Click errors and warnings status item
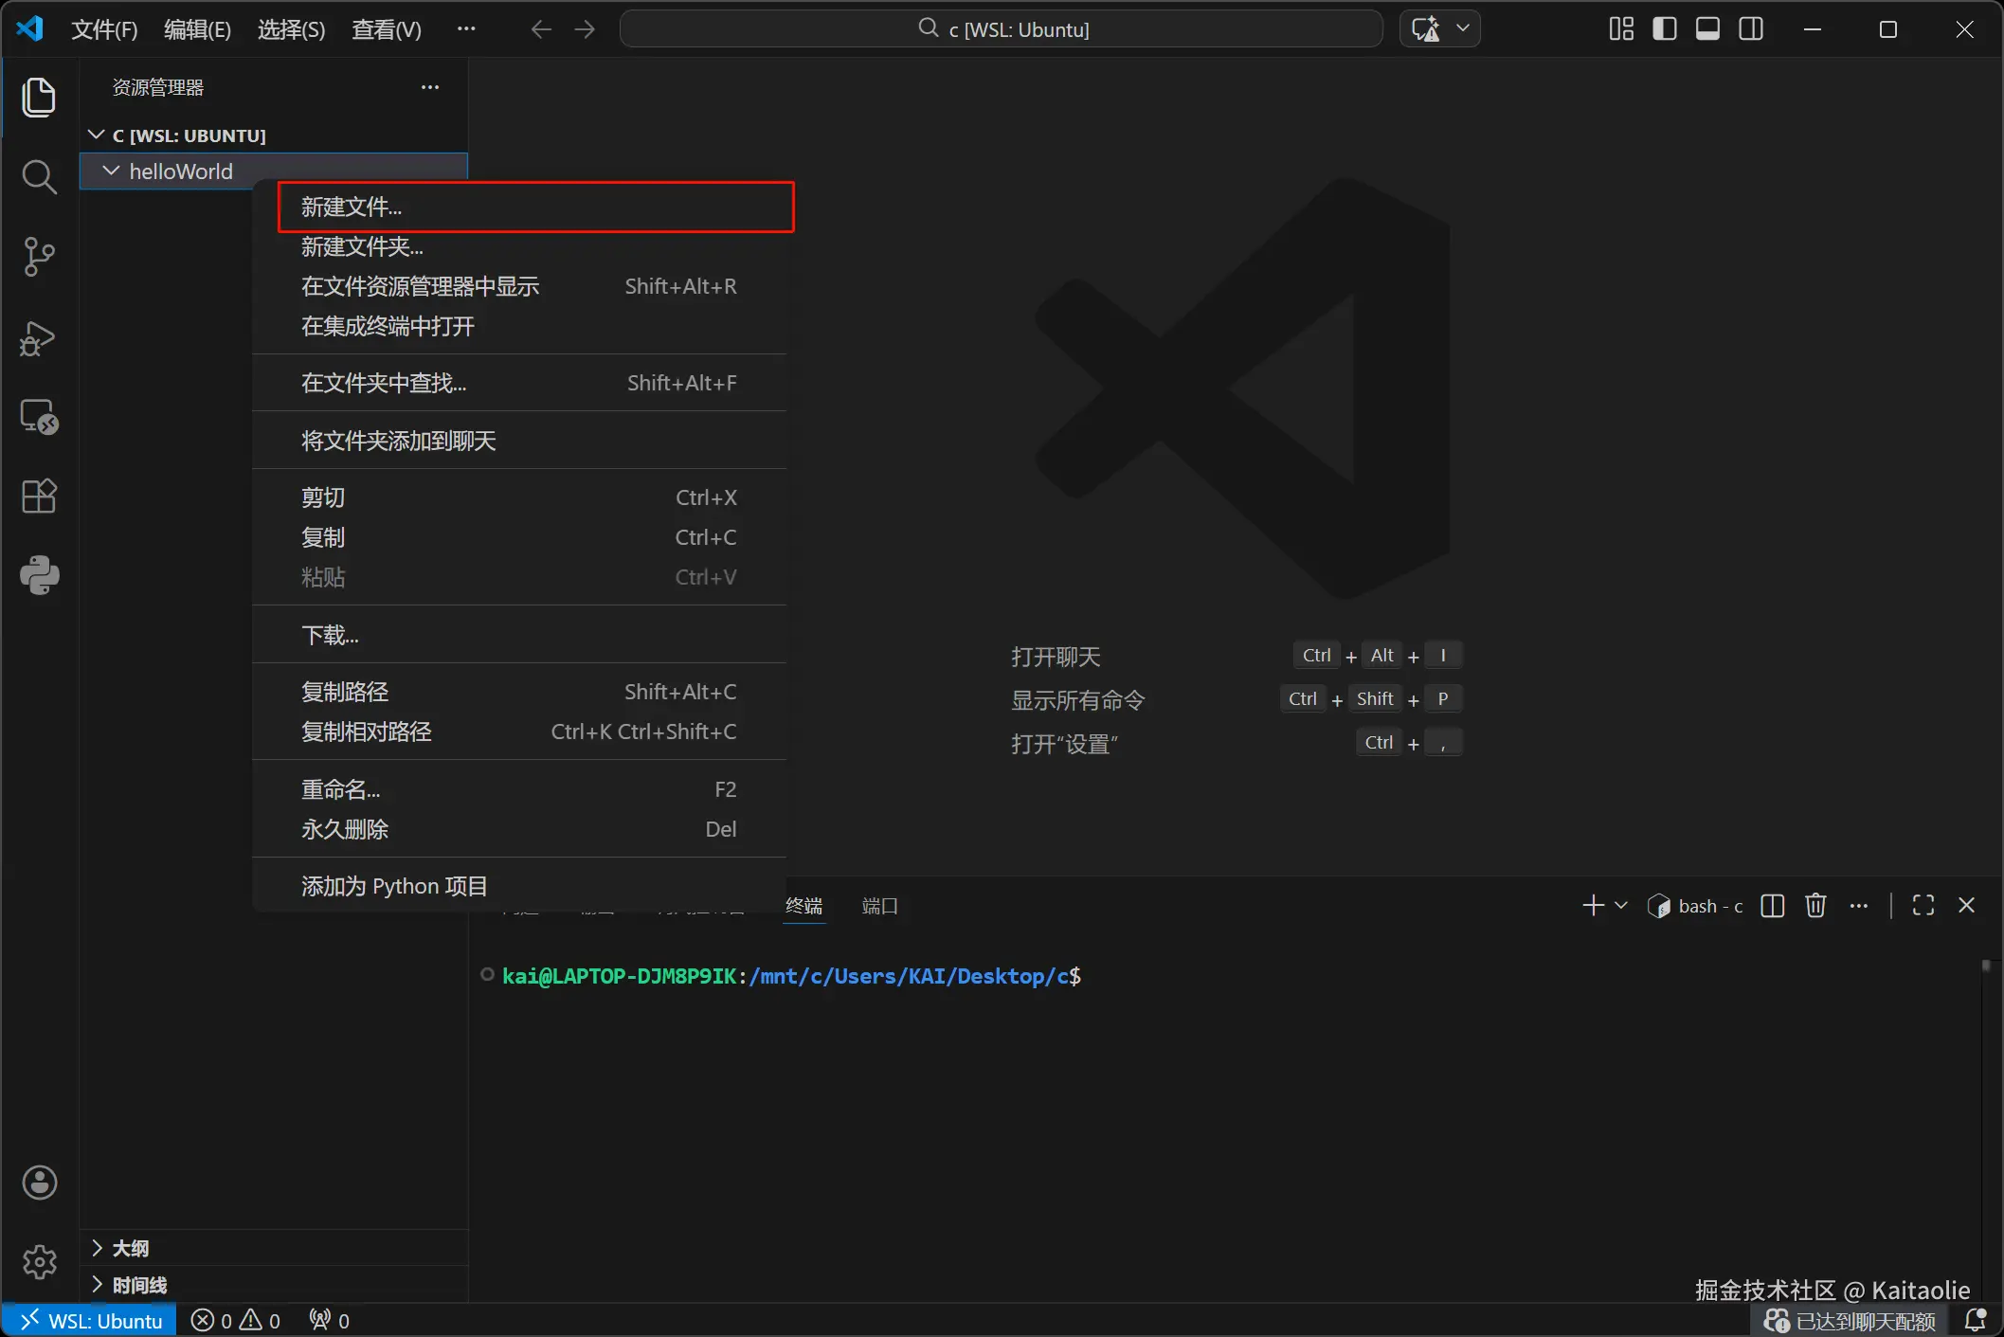The width and height of the screenshot is (2004, 1337). point(236,1321)
